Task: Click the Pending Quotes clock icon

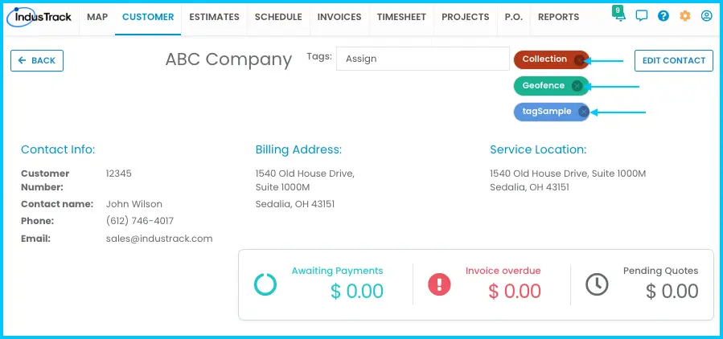Action: click(597, 284)
